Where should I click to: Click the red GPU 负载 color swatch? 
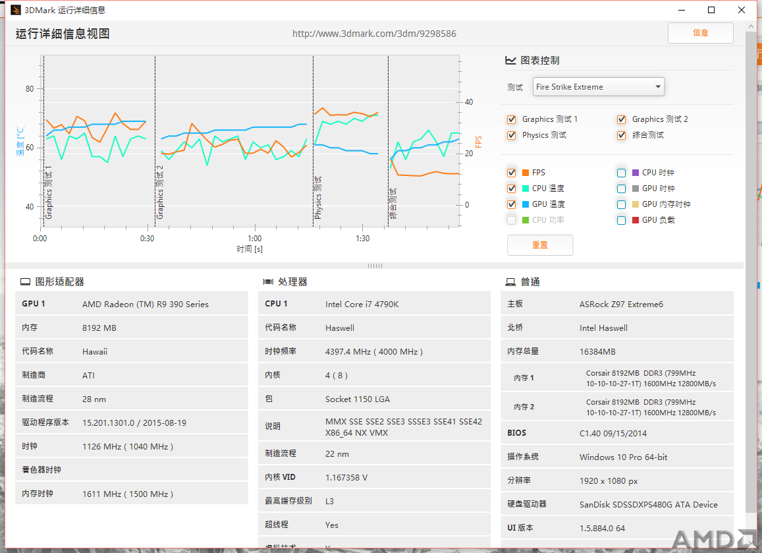tap(635, 220)
